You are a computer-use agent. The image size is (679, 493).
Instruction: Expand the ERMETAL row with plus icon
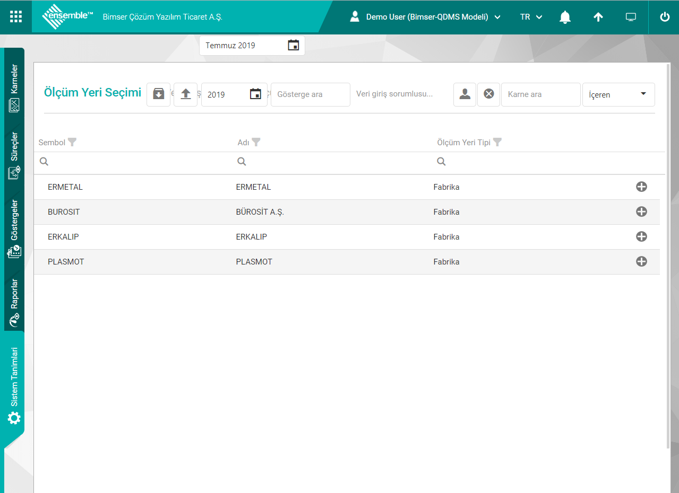pos(641,187)
